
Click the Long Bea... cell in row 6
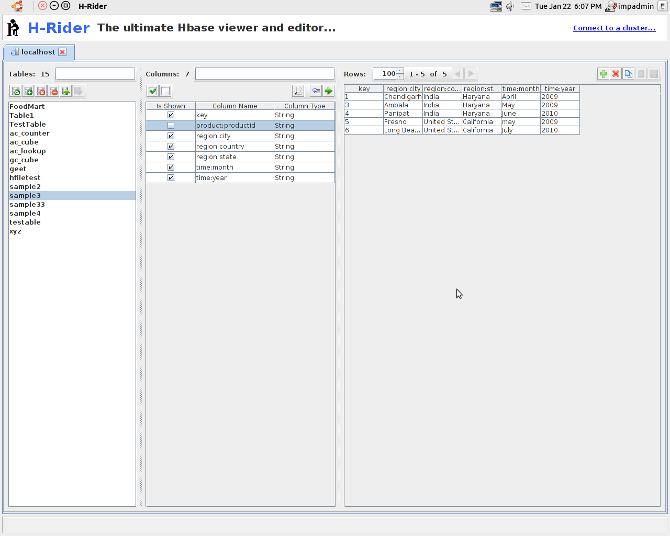403,130
